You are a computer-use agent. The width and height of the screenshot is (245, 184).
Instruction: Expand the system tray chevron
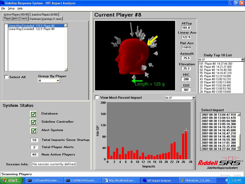(x=227, y=181)
